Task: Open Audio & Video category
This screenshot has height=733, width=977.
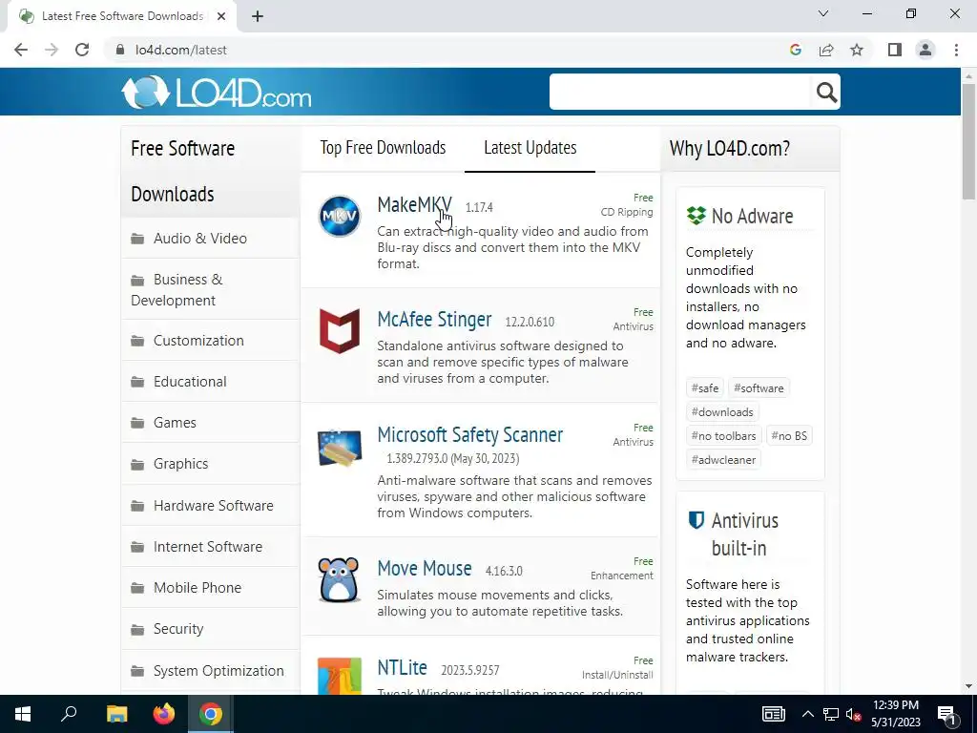Action: (200, 238)
